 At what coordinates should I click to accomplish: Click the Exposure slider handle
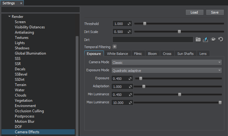tap(141, 78)
